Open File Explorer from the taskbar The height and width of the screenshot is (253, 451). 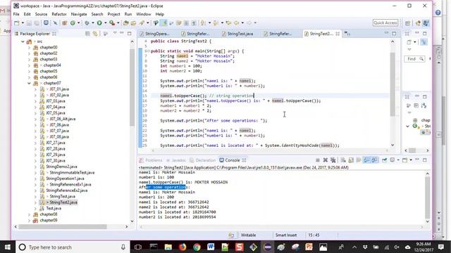click(168, 247)
